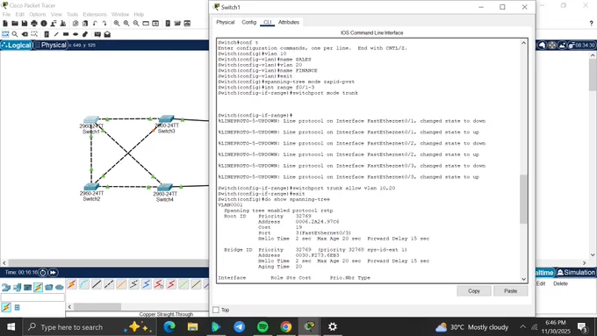Paste using the paste toolbar icon
The width and height of the screenshot is (597, 336).
tap(85, 24)
